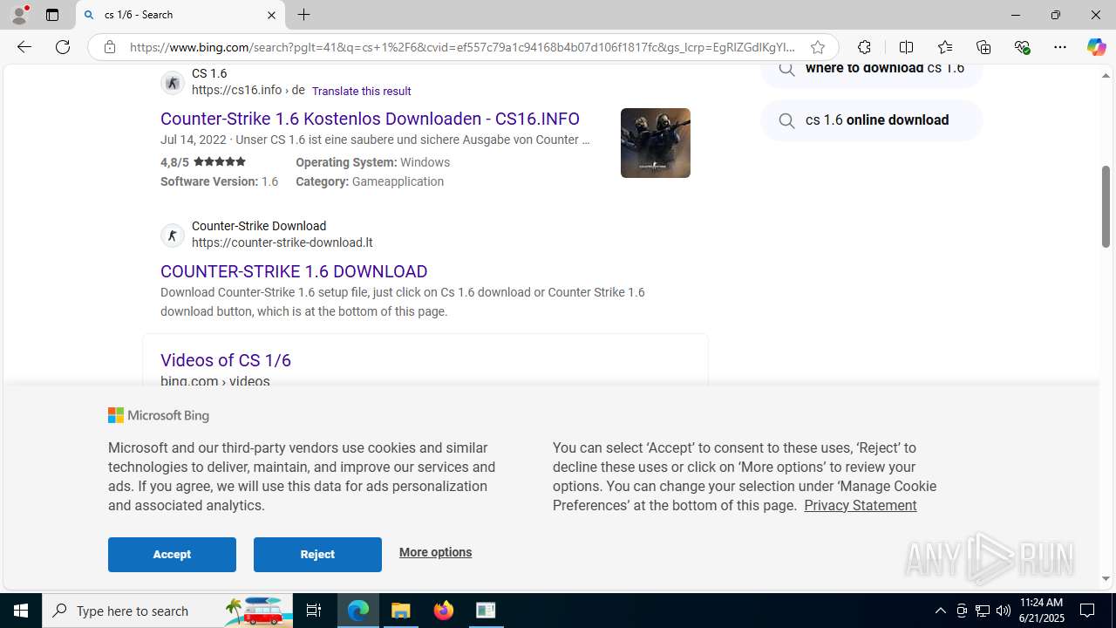Click the CS 1.6 site favicon
The width and height of the screenshot is (1116, 628).
point(173,82)
